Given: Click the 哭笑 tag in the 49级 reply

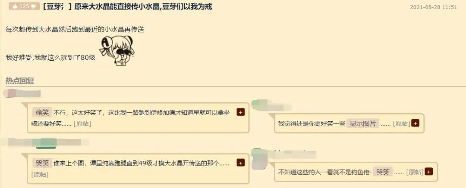Looking at the screenshot, I should coord(42,163).
